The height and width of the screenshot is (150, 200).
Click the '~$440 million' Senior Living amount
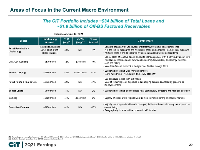tap(50, 91)
